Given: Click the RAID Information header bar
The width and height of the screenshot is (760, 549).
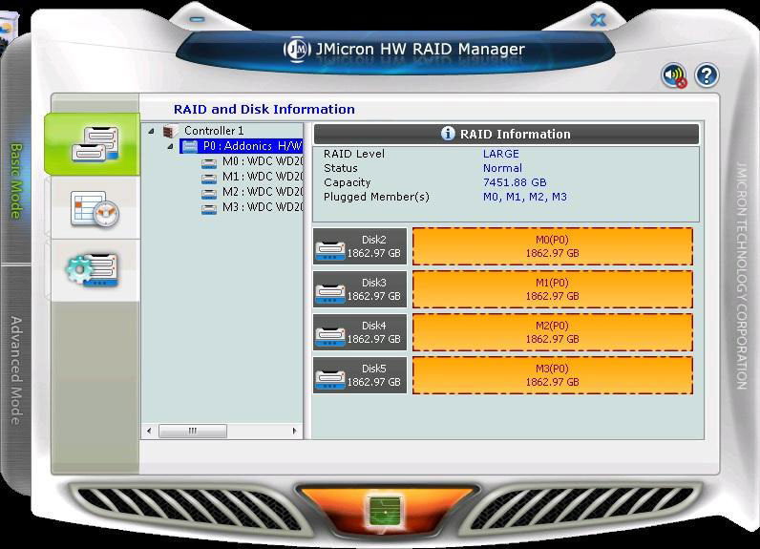Looking at the screenshot, I should pyautogui.click(x=506, y=134).
